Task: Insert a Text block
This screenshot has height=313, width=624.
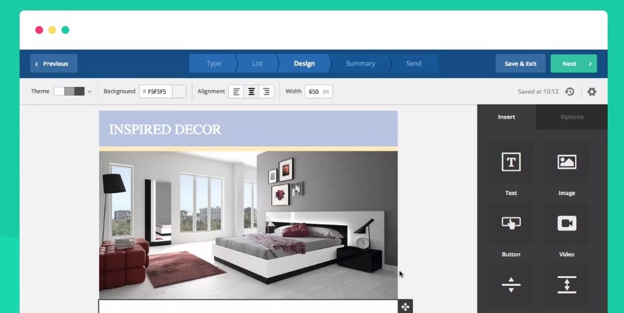Action: pos(511,162)
